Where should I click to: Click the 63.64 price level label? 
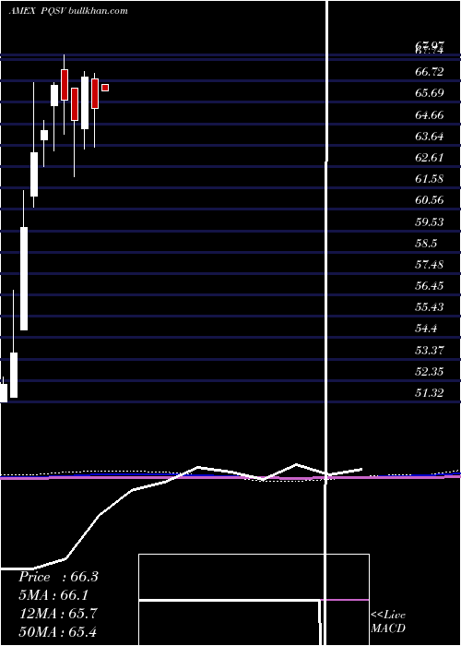pyautogui.click(x=430, y=136)
